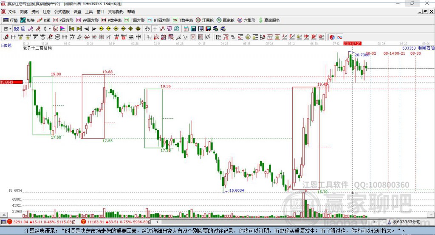Click the zigzag V-shape line tool
Viewport: 435px width, 235px height.
(x=185, y=37)
